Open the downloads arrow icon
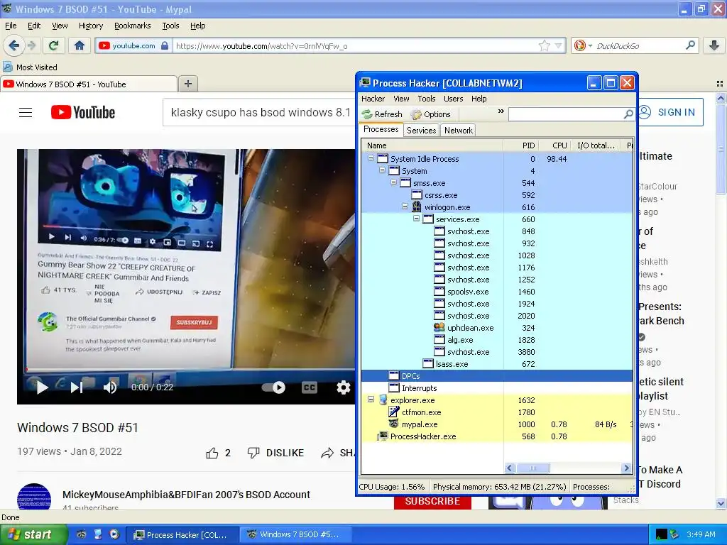The width and height of the screenshot is (727, 545). (x=714, y=45)
